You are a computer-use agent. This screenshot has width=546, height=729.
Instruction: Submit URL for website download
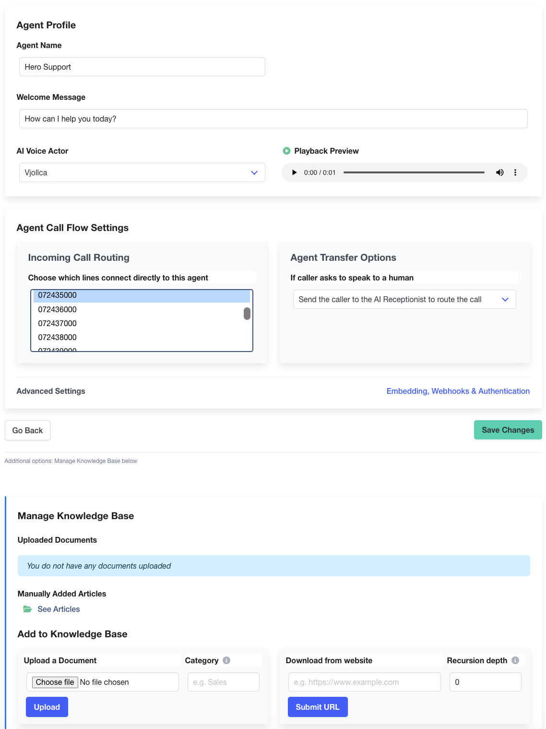pyautogui.click(x=317, y=707)
